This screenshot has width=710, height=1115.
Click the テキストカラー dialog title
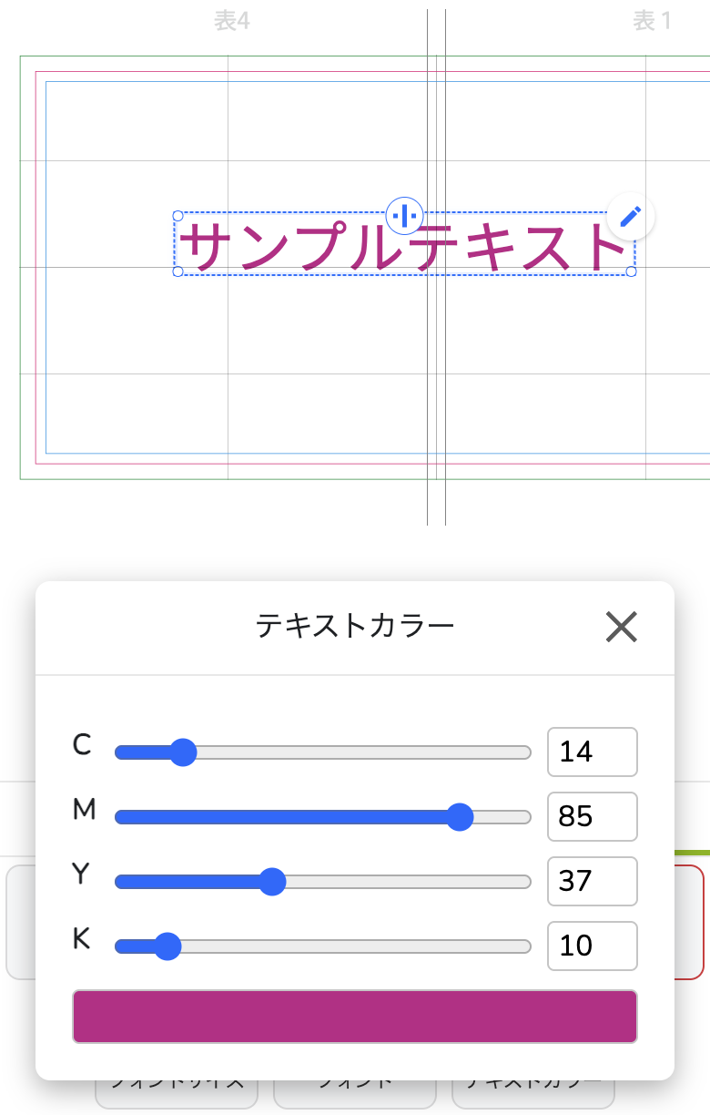[355, 625]
